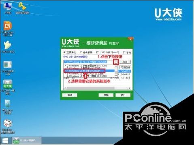
Task: Open the image path dropdown arrow
Action: pos(116,62)
